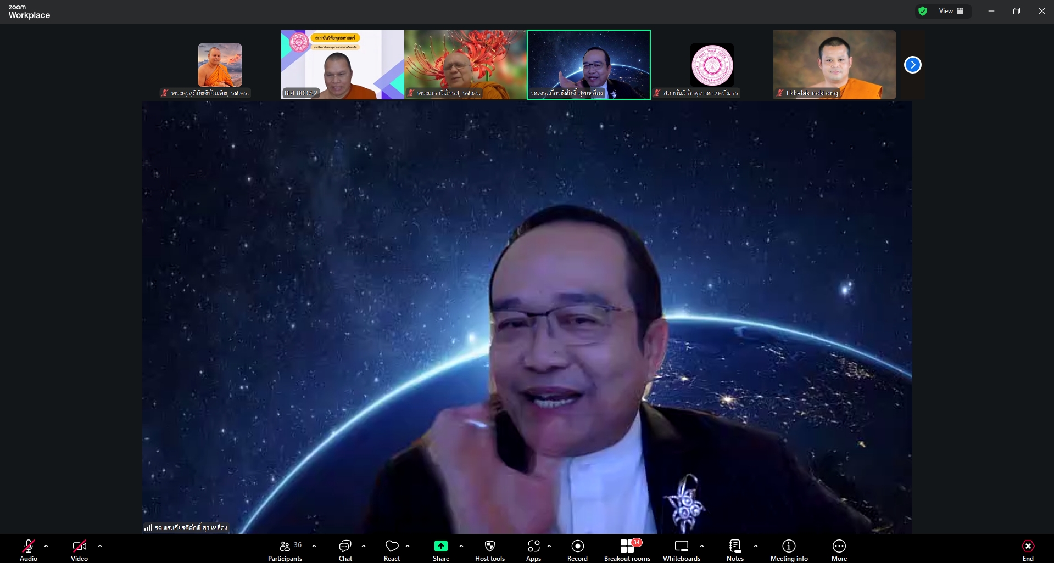Expand the share options arrow

461,546
